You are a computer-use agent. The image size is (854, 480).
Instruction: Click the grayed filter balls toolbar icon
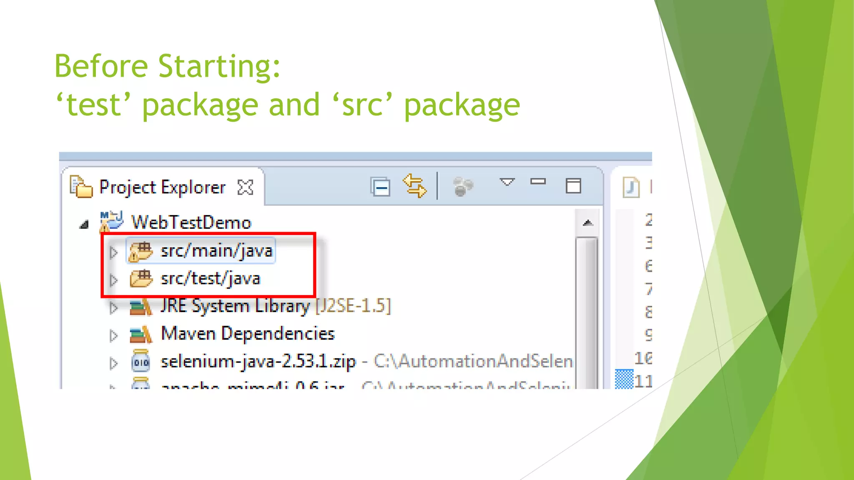pyautogui.click(x=462, y=187)
